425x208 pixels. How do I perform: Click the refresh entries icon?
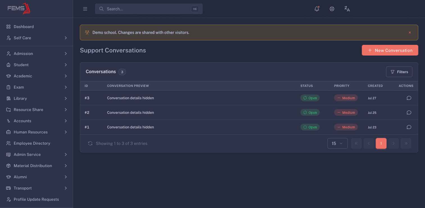(x=90, y=143)
